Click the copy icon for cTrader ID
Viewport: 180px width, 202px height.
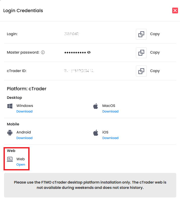pyautogui.click(x=141, y=71)
